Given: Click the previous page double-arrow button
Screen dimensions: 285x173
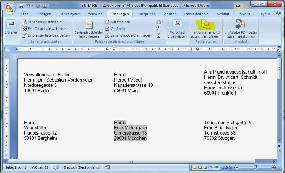Looking at the screenshot, I should pyautogui.click(x=279, y=146).
